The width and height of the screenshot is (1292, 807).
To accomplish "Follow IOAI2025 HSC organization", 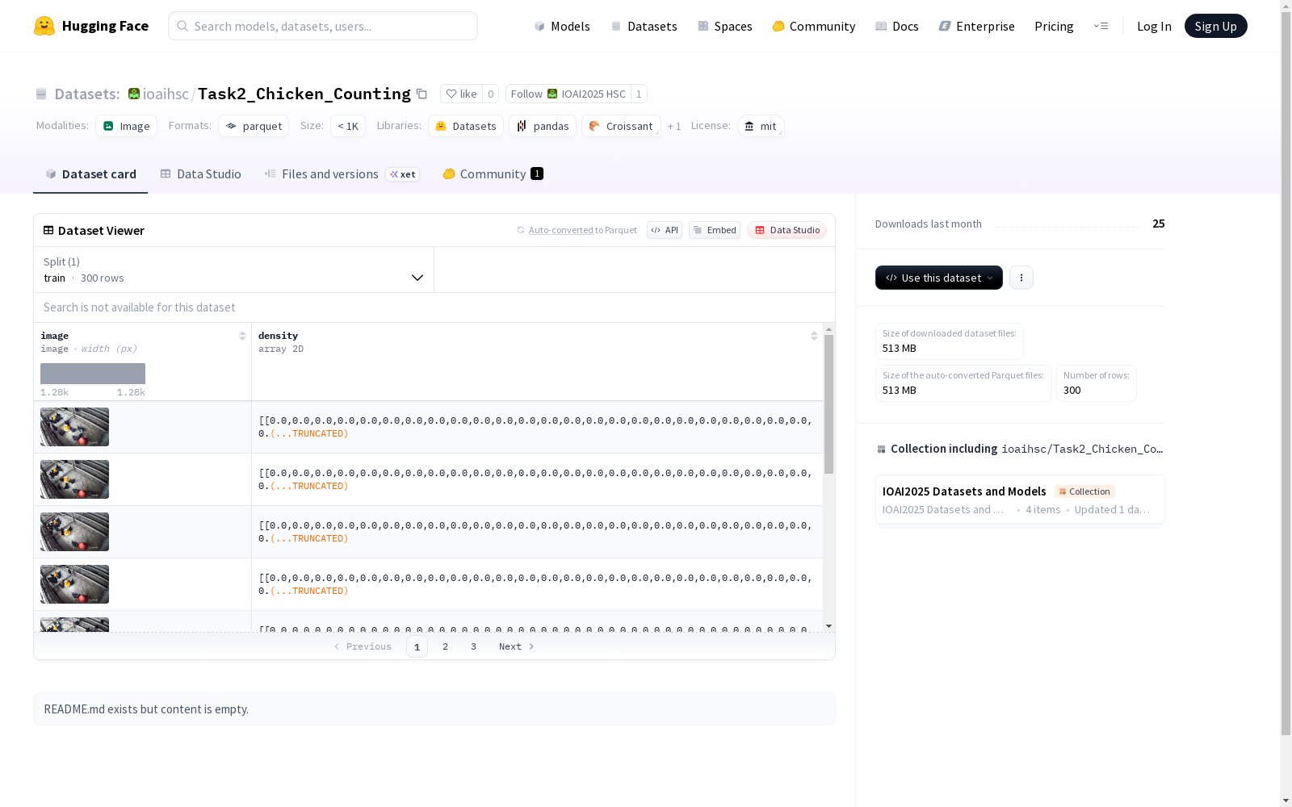I will point(568,94).
